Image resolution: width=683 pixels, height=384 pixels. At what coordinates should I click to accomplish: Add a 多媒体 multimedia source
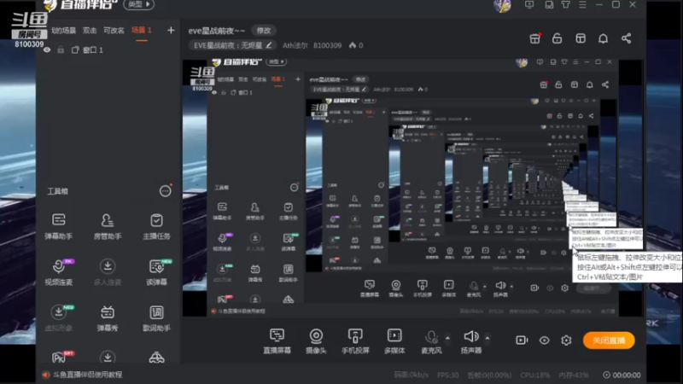[394, 340]
